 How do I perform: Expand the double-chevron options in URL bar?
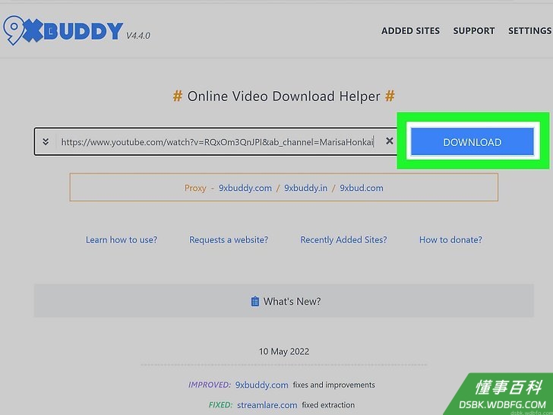pyautogui.click(x=46, y=142)
